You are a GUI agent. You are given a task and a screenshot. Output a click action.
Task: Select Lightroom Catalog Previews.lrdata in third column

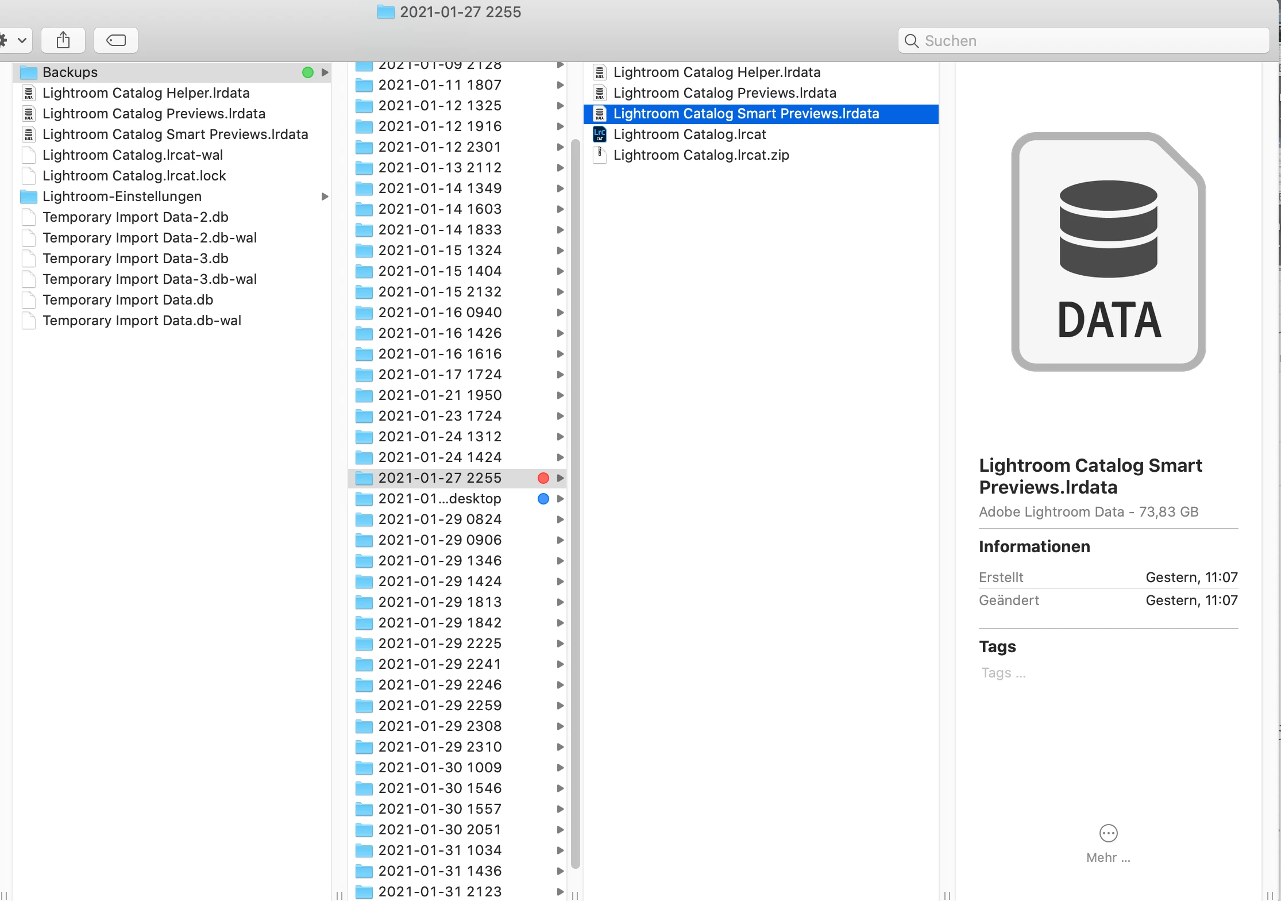click(724, 93)
